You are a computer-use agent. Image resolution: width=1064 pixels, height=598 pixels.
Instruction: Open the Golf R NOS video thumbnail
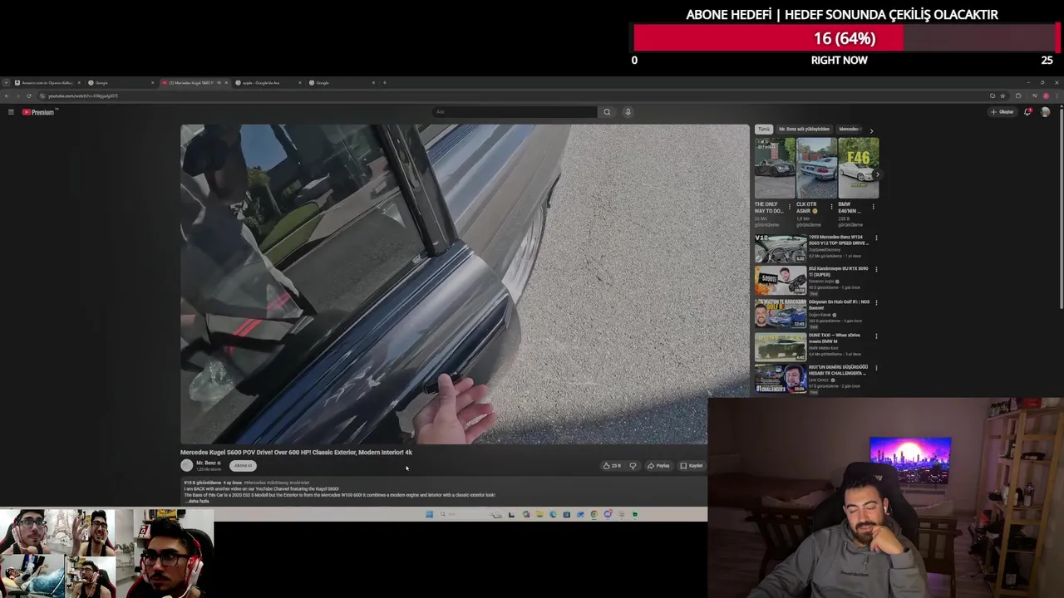(x=781, y=314)
